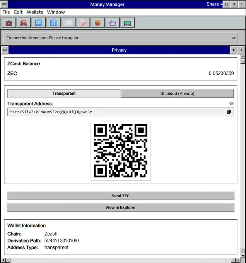Image resolution: width=246 pixels, height=263 pixels.
Task: Click the see-no-evil monkey privacy icon
Action: 24,23
